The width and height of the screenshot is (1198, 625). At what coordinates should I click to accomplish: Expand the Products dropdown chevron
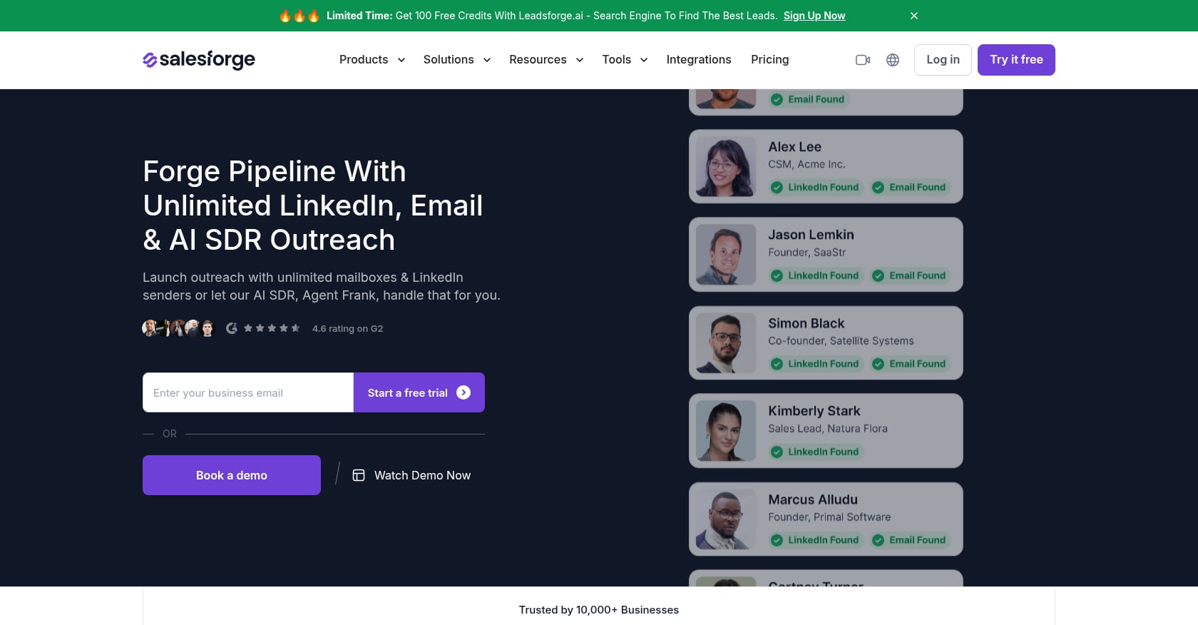coord(401,60)
